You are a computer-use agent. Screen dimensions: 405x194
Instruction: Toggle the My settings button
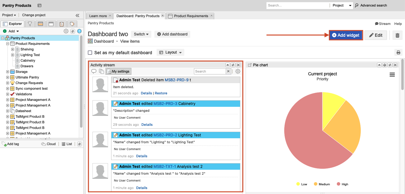[x=118, y=71]
